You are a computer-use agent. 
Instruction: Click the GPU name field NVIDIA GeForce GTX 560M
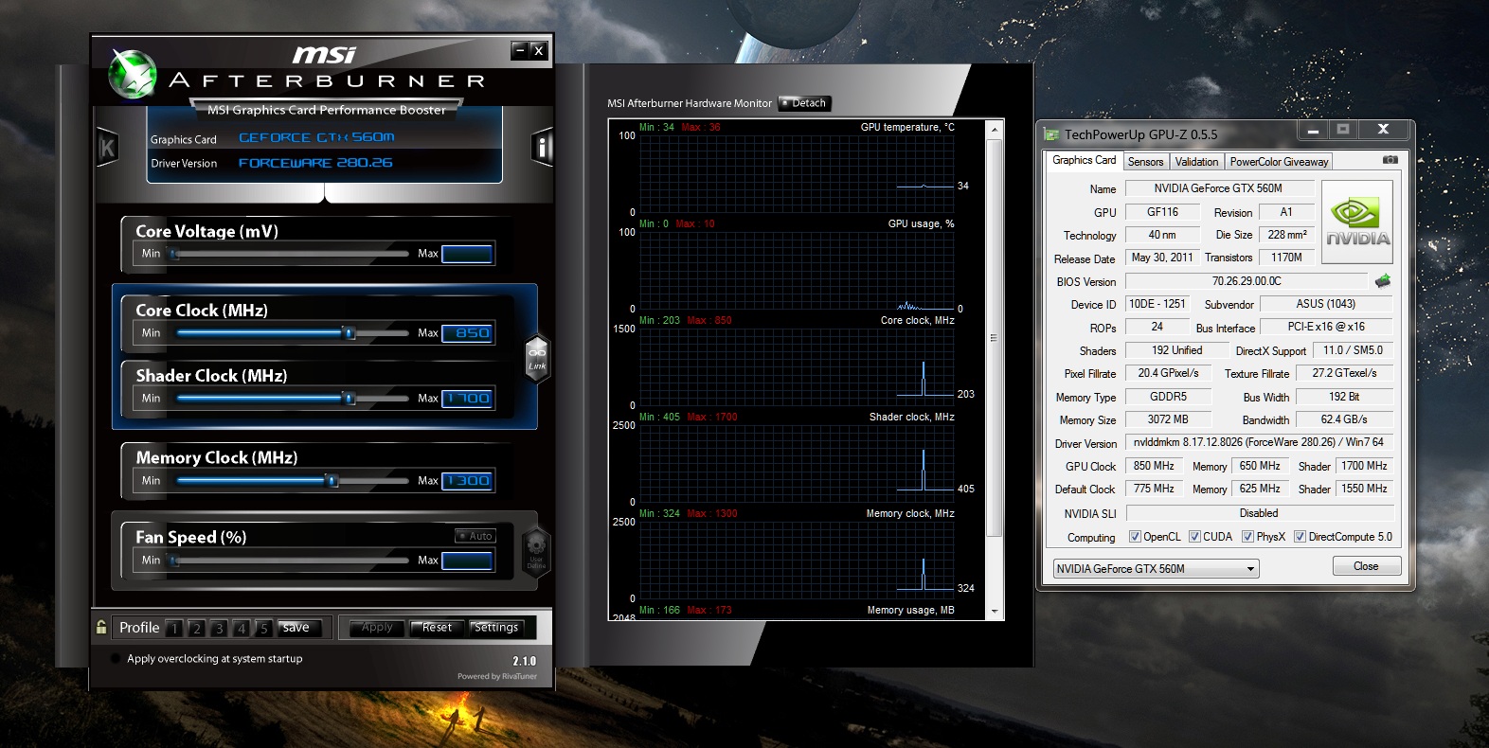(x=1218, y=188)
